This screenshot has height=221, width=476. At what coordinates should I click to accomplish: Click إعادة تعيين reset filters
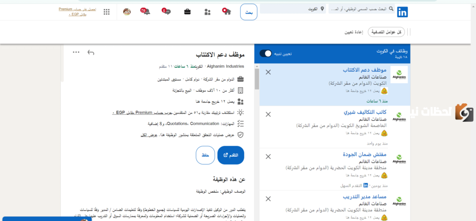[353, 32]
